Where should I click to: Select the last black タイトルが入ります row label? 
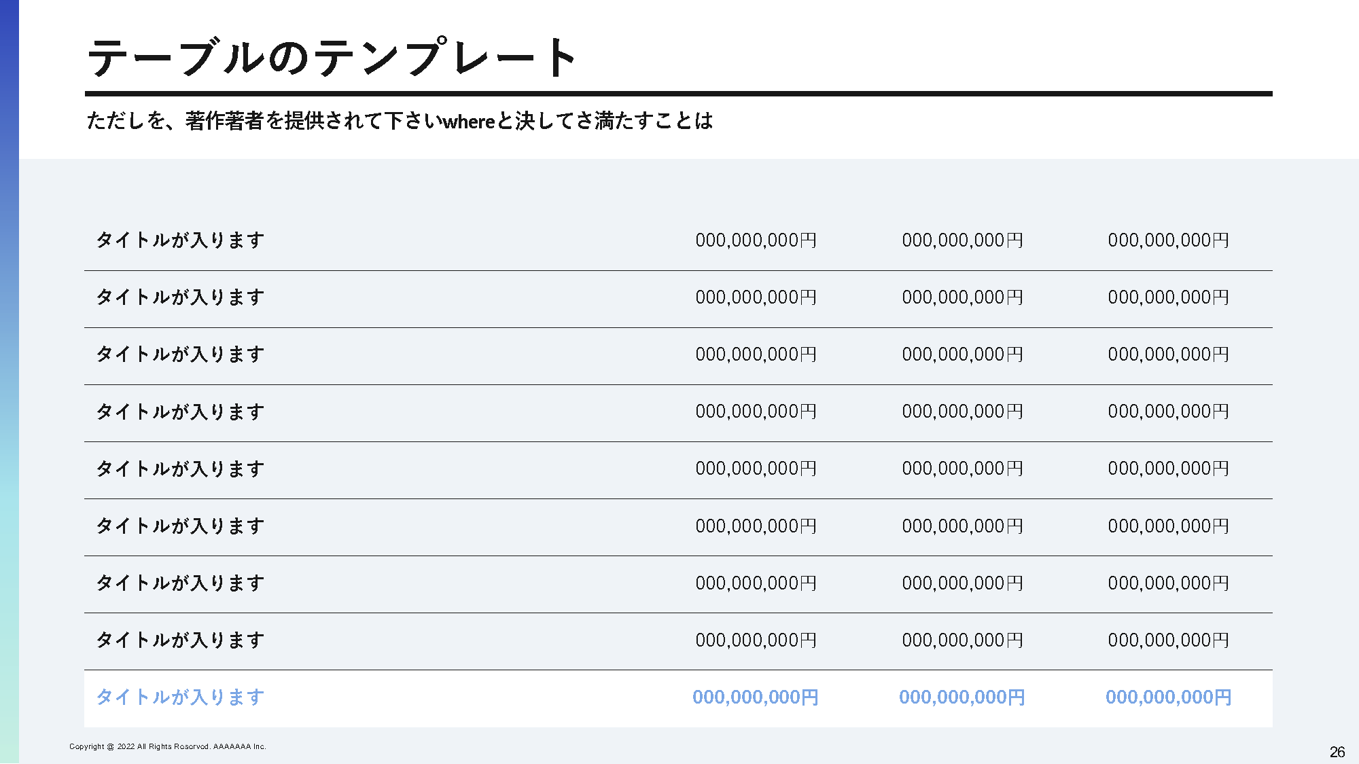tap(180, 640)
